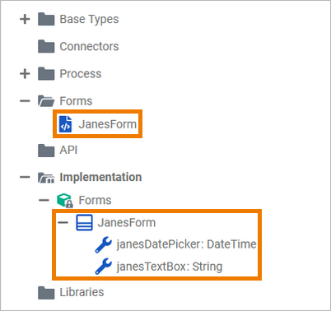Collapse the Forms package under Implementation
The image size is (331, 311).
point(44,200)
